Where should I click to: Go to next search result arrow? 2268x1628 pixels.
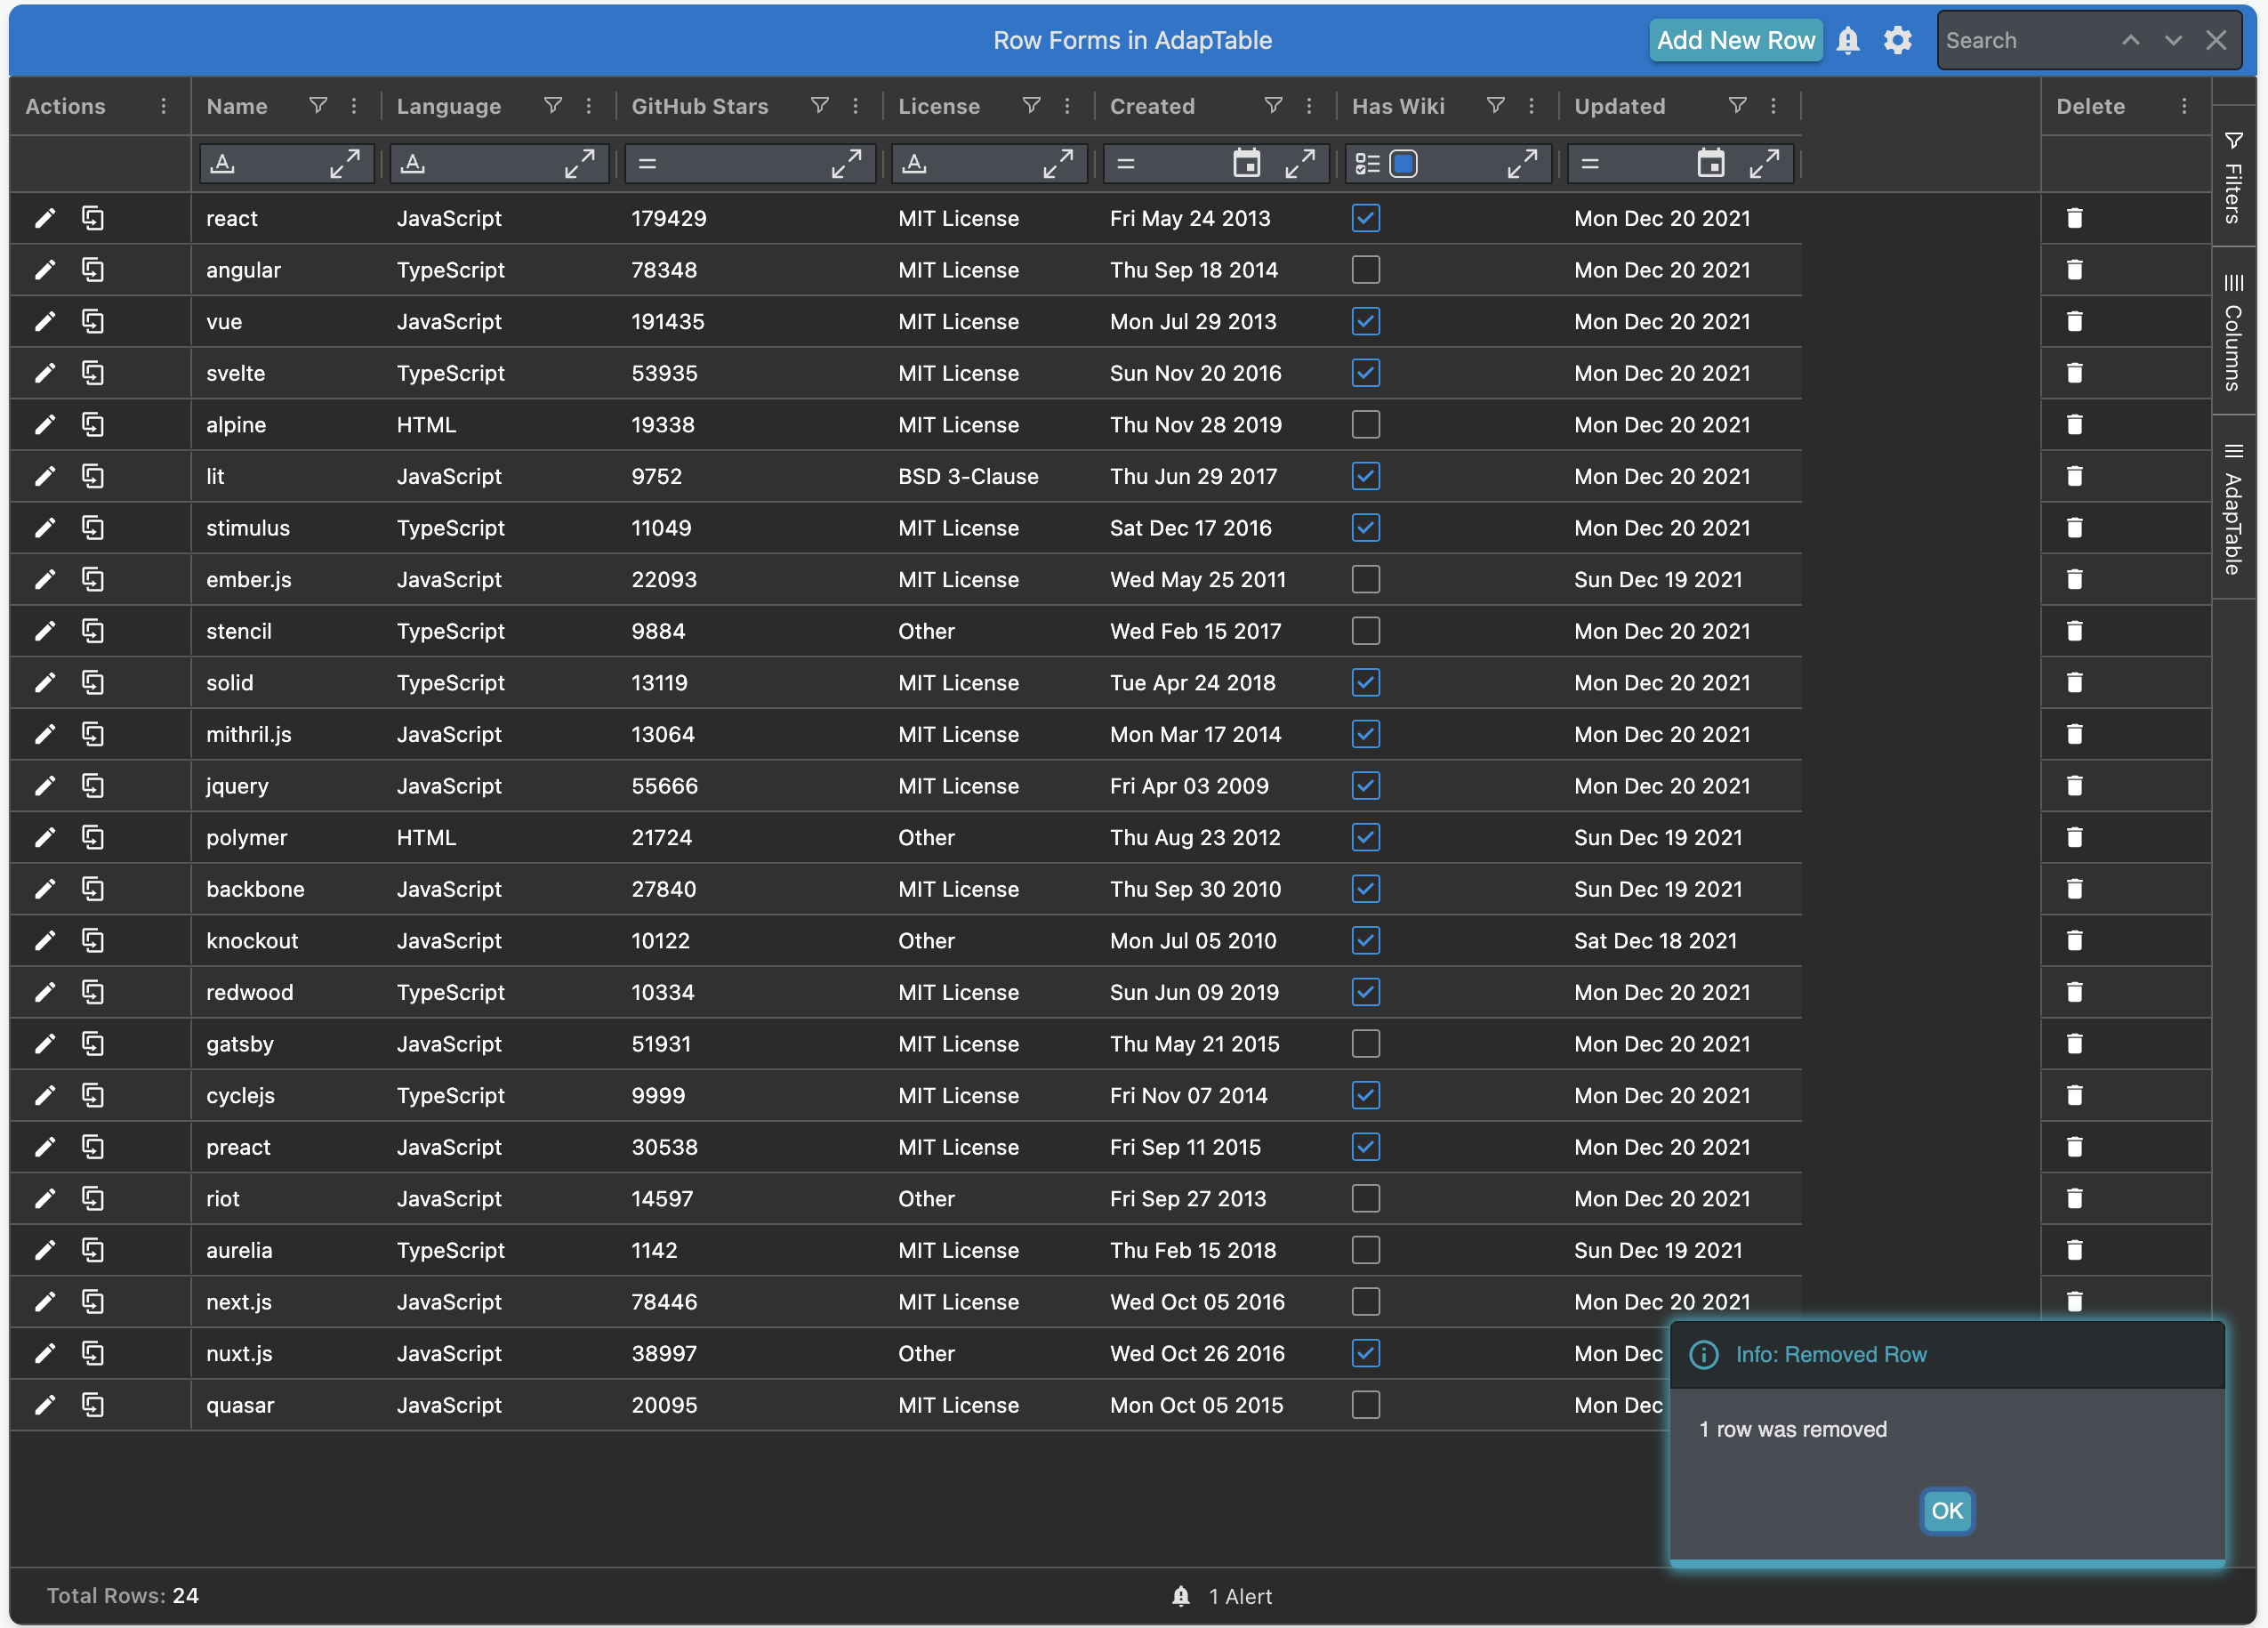coord(2173,41)
